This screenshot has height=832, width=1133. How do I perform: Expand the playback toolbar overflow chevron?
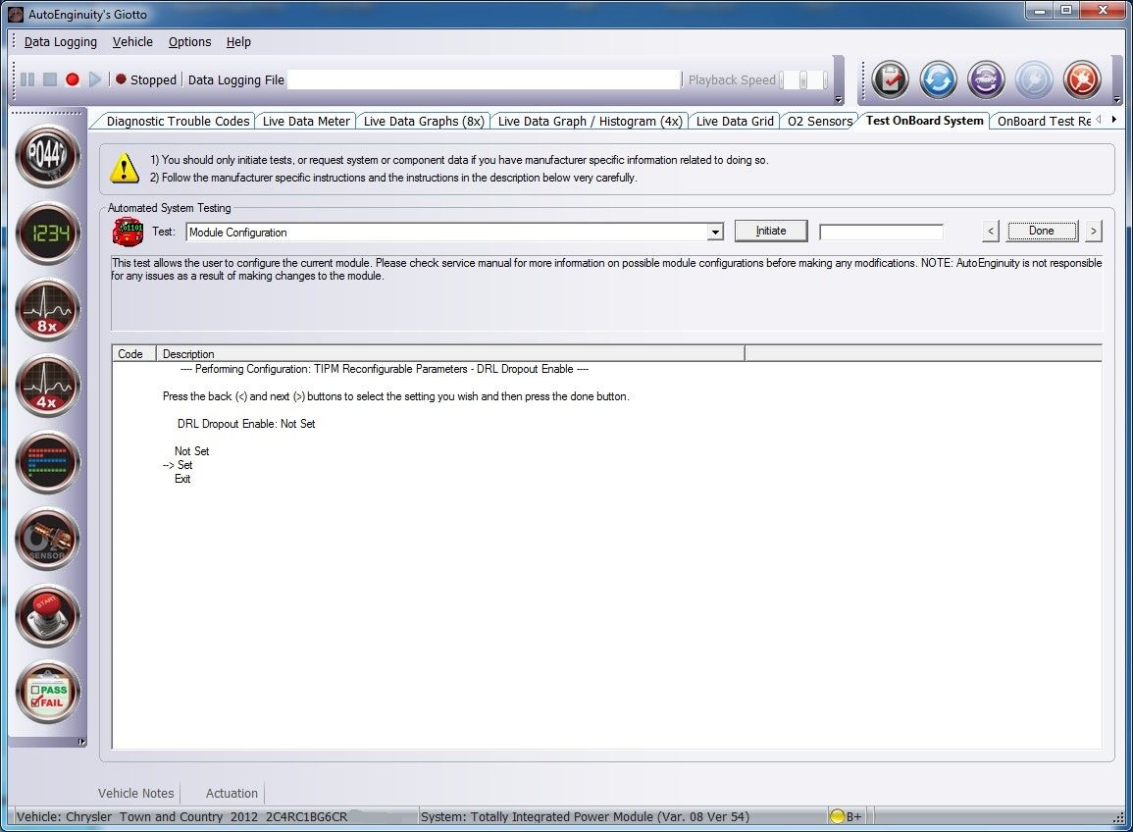click(838, 100)
